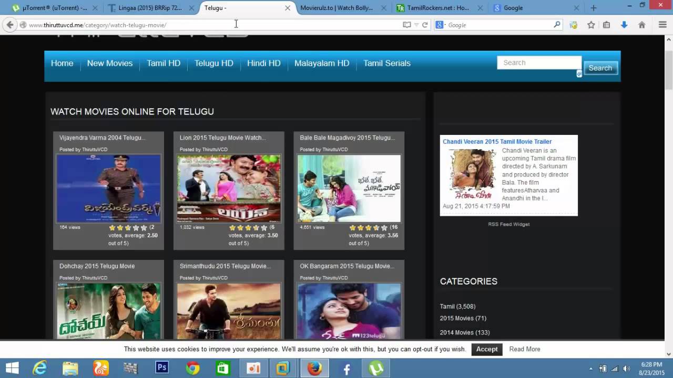Open Dohchay 2015 Telugu Movie title link
The height and width of the screenshot is (378, 673).
[x=97, y=266]
